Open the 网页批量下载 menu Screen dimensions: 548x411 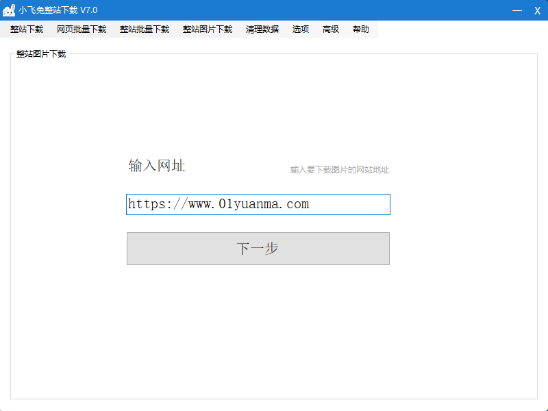(x=82, y=29)
